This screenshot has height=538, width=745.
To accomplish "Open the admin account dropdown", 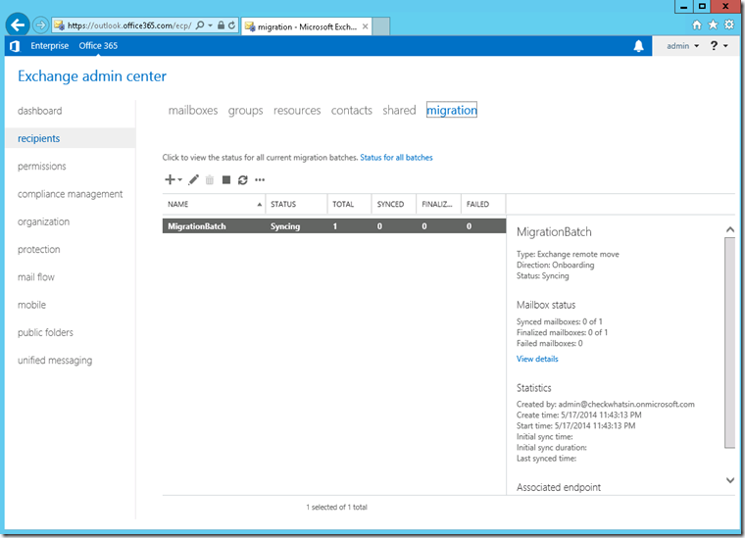I will pos(683,46).
